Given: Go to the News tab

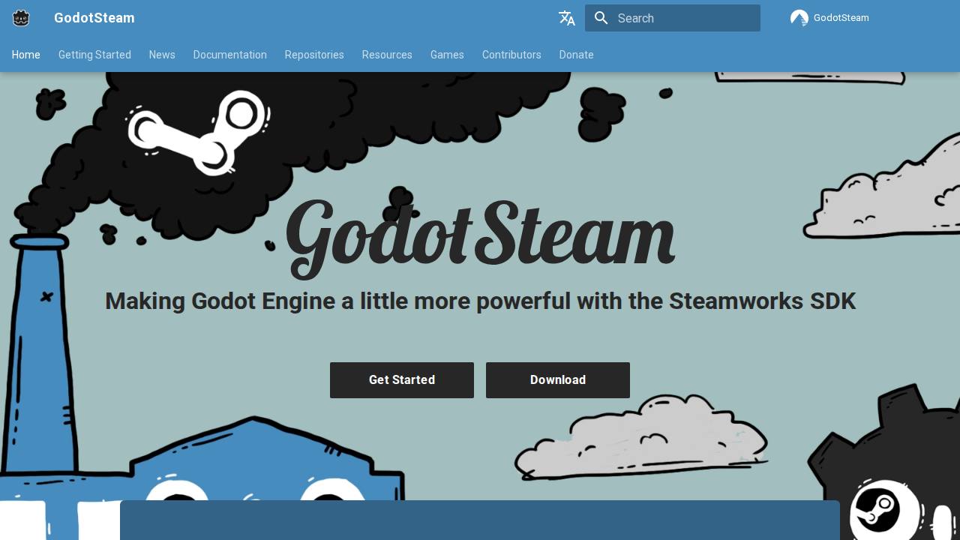Looking at the screenshot, I should [162, 55].
